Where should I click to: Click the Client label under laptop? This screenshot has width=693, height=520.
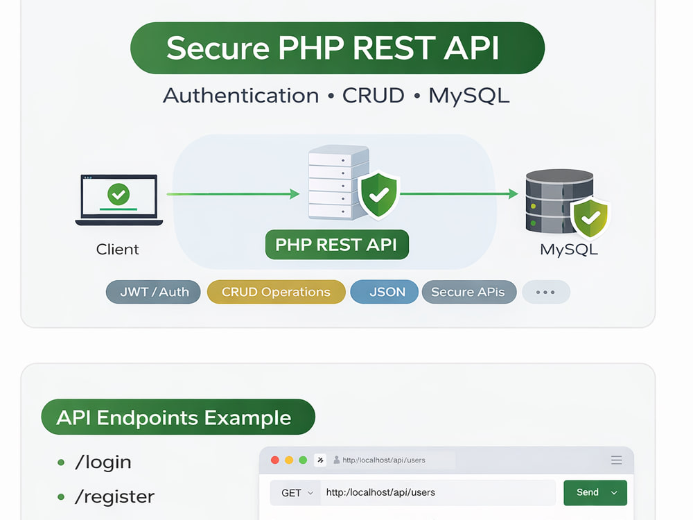(118, 250)
